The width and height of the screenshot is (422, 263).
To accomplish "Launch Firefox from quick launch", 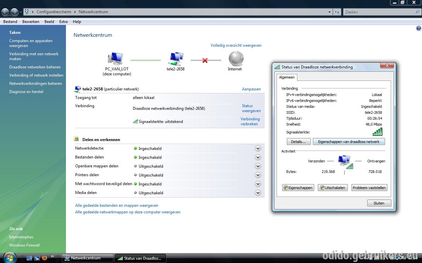I will pyautogui.click(x=45, y=258).
